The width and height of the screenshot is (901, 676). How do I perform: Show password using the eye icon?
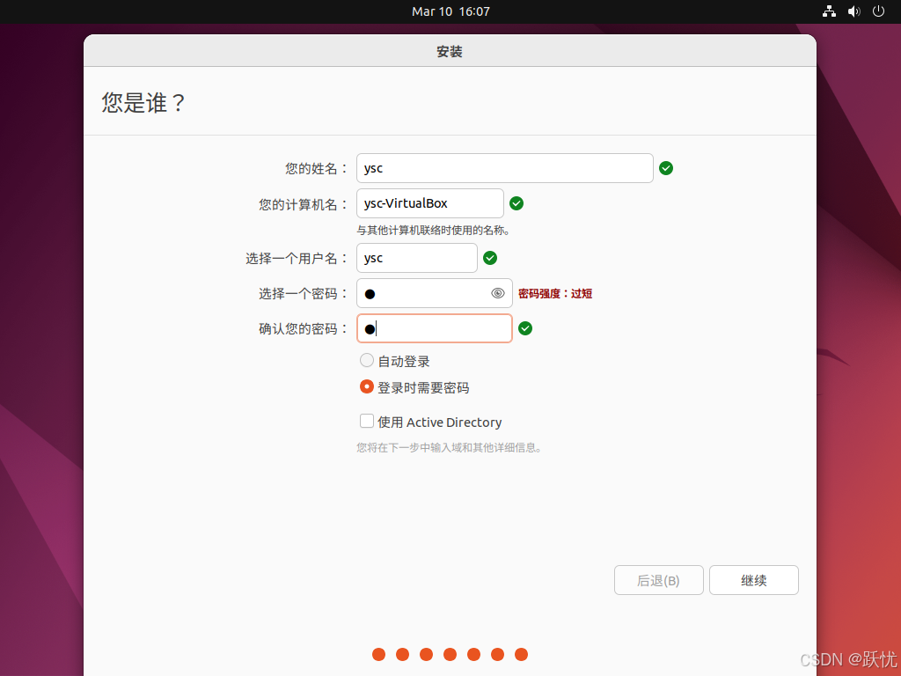[498, 293]
